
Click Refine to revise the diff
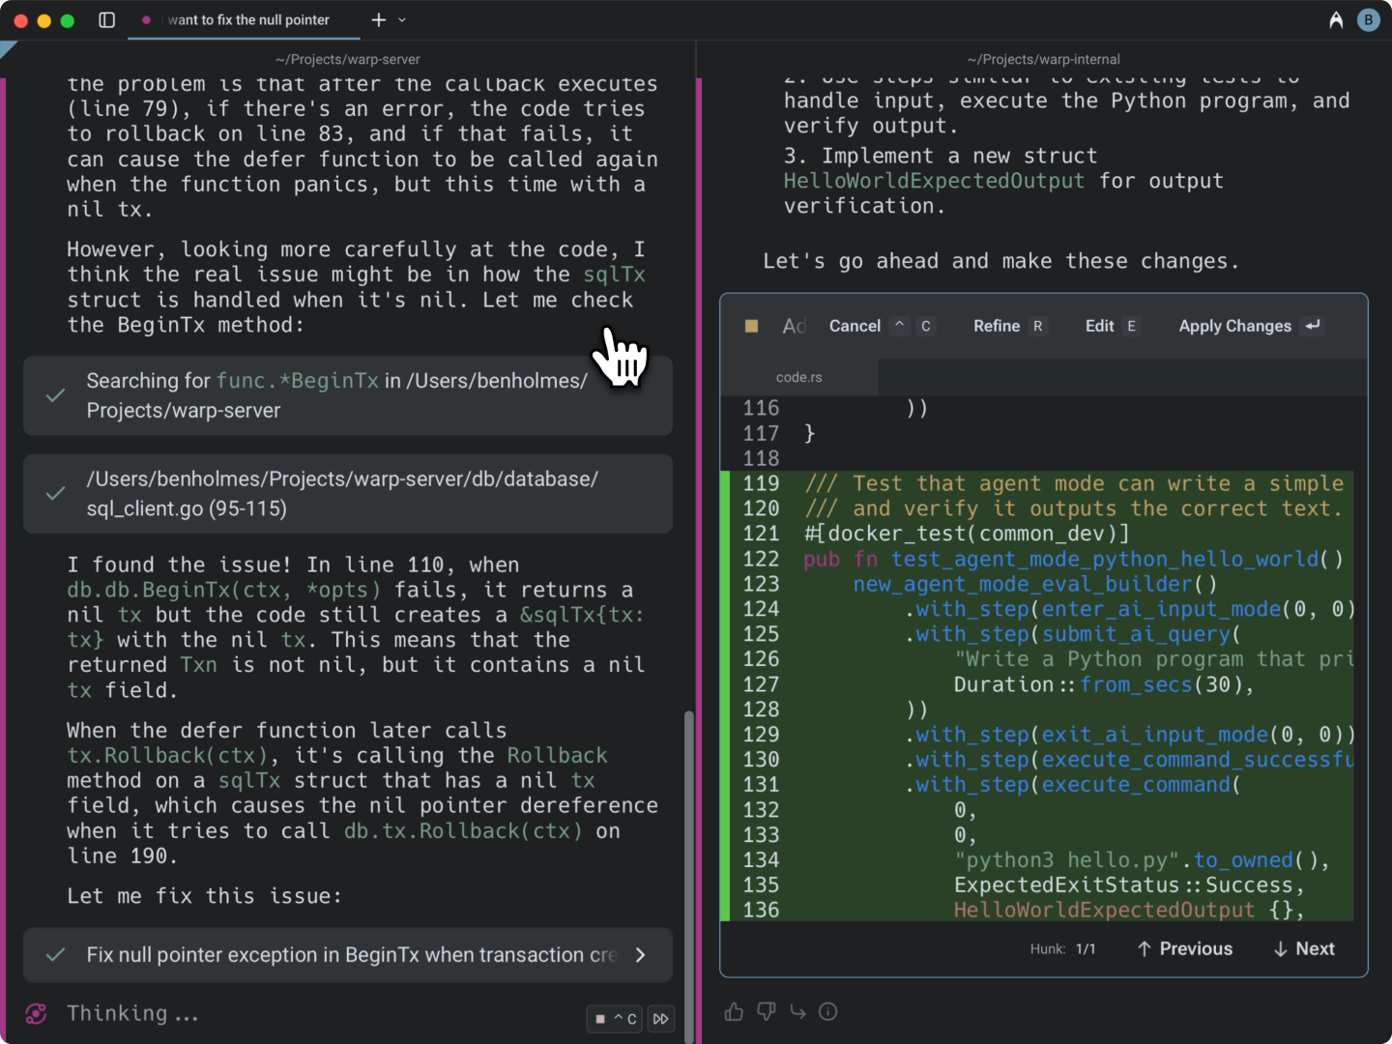point(997,327)
